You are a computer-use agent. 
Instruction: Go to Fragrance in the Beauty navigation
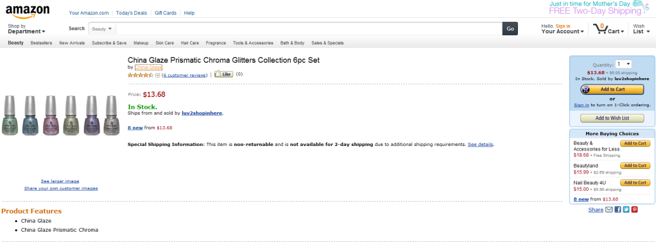tap(216, 43)
